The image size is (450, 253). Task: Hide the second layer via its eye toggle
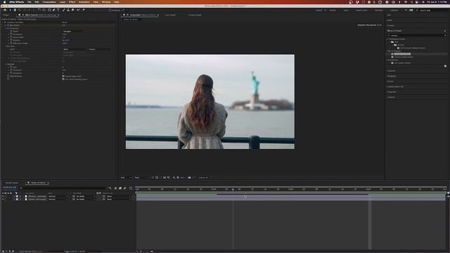point(3,199)
